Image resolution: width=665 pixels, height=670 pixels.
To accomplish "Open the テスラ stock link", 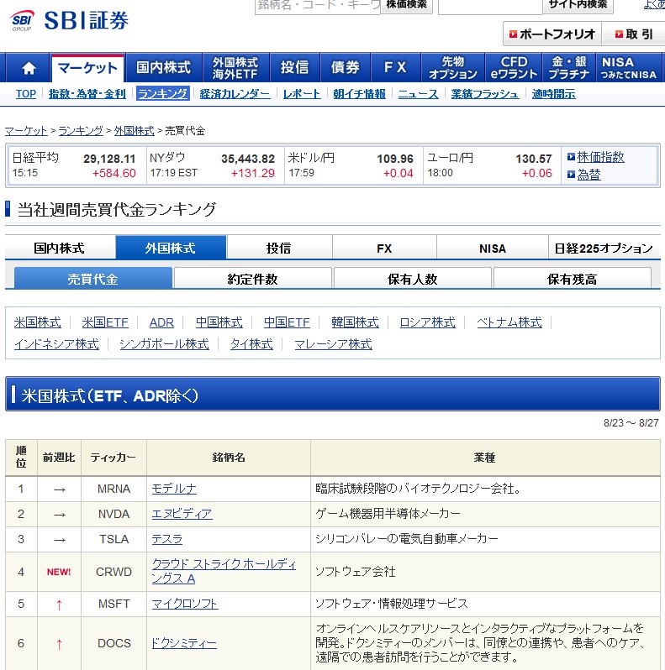I will click(167, 539).
